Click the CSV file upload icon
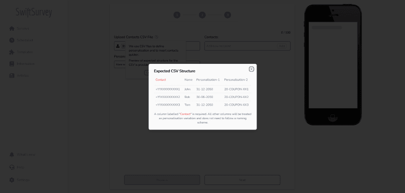The width and height of the screenshot is (405, 193). coord(118,46)
